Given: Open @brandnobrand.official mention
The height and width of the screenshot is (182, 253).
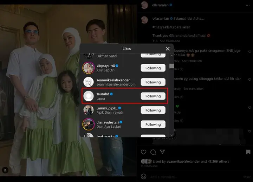Looking at the screenshot, I should pos(187,36).
